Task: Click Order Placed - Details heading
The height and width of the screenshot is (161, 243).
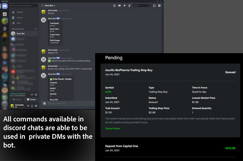Action: pos(62,79)
